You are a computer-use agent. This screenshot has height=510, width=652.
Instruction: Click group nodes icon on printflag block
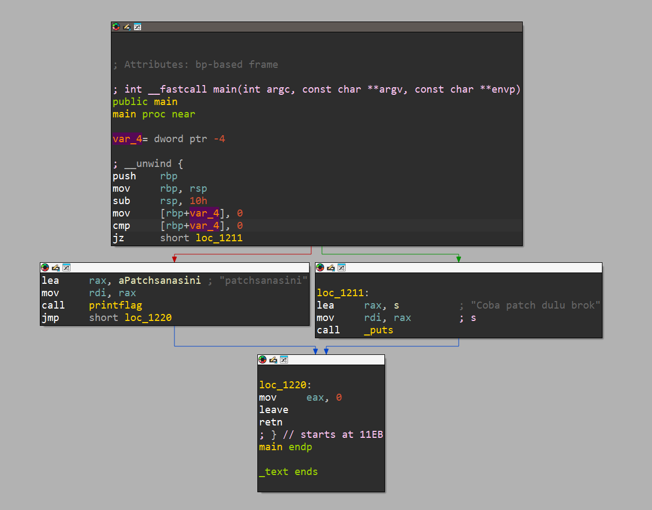coord(66,268)
